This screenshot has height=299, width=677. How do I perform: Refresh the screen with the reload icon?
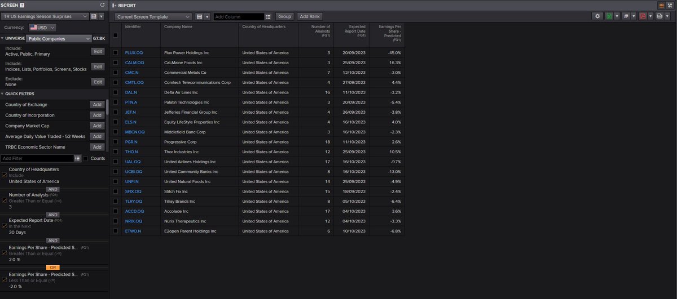(x=102, y=5)
